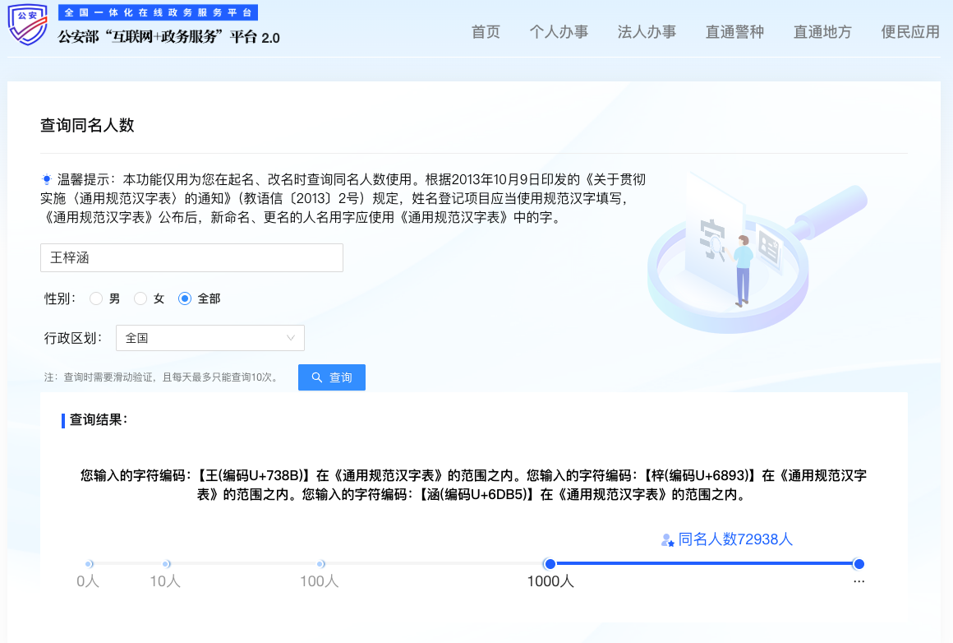This screenshot has width=953, height=643.
Task: Click the 性别 label
Action: point(59,298)
